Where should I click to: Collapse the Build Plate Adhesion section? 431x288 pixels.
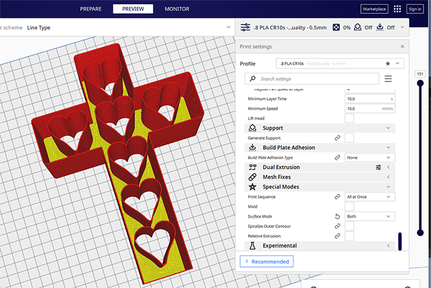pyautogui.click(x=389, y=147)
